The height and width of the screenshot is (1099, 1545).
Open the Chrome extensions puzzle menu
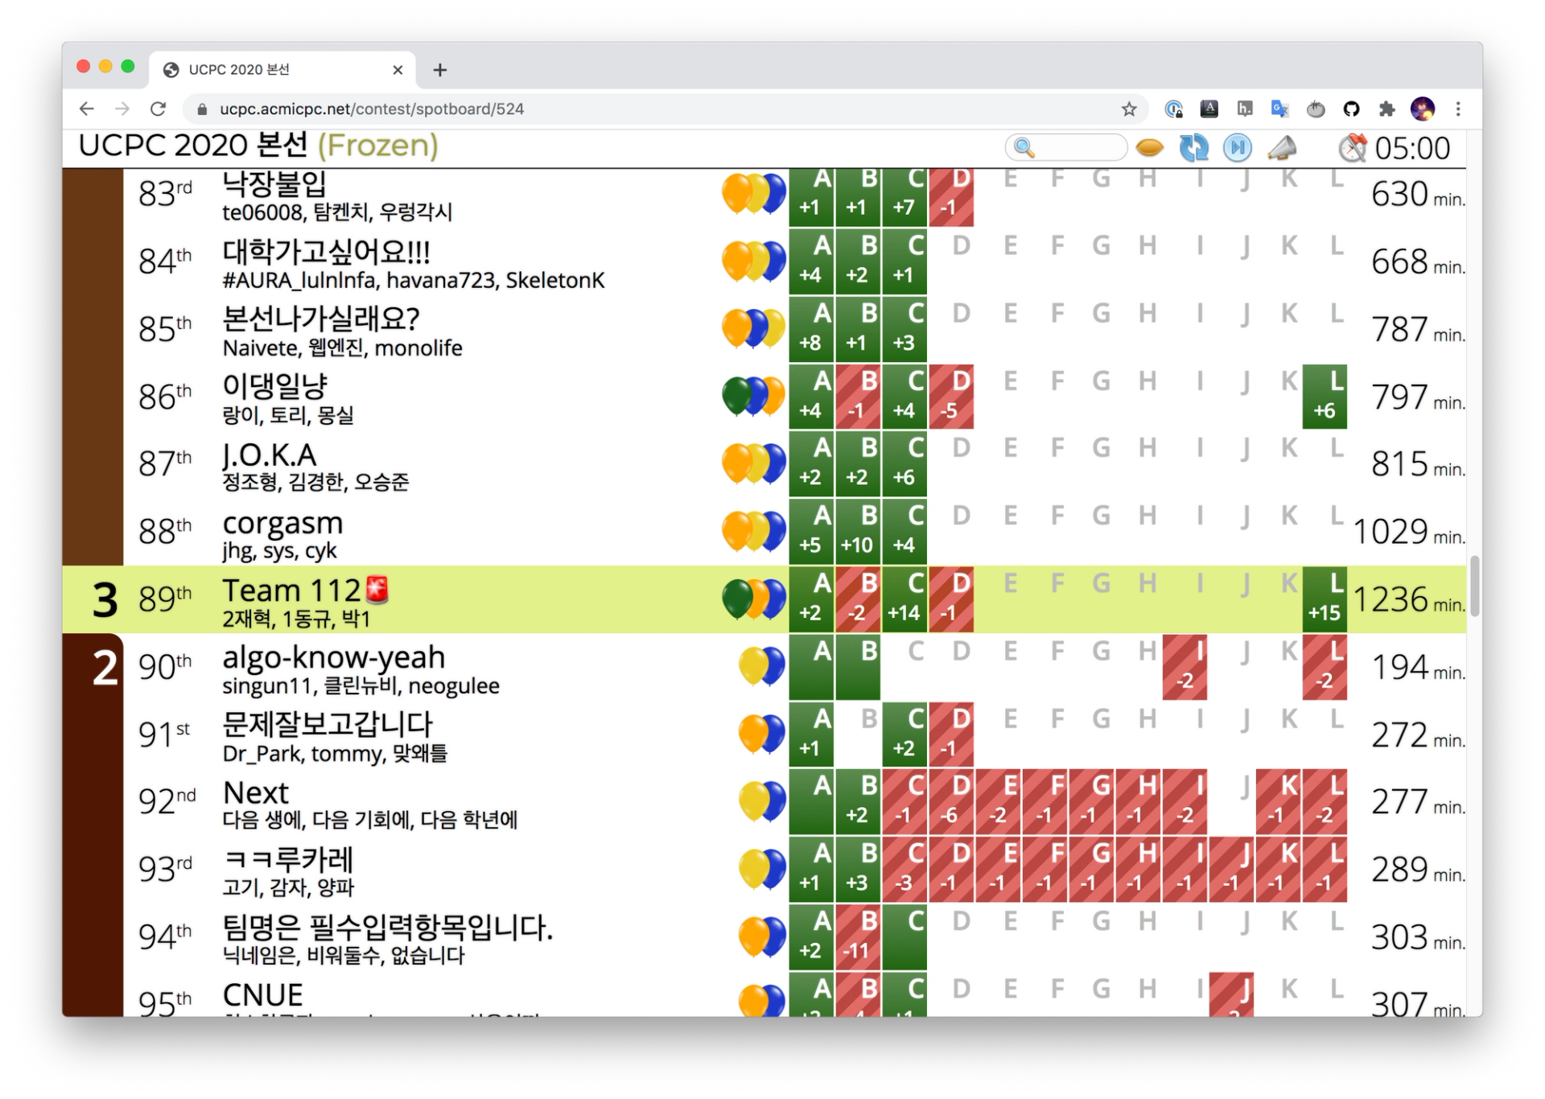1386,109
